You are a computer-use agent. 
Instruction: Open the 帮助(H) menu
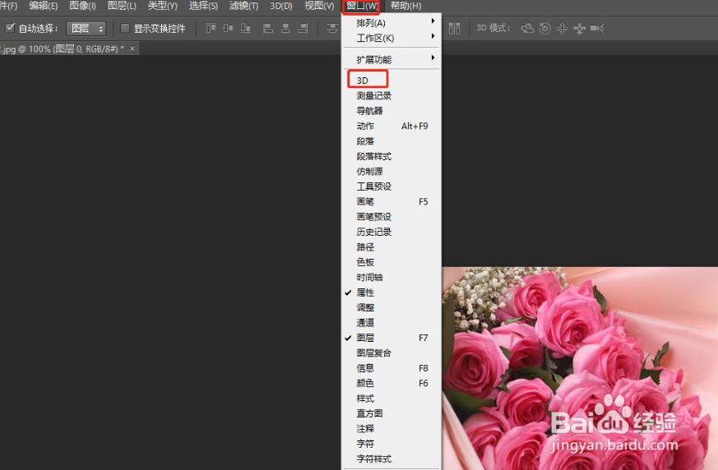point(405,6)
